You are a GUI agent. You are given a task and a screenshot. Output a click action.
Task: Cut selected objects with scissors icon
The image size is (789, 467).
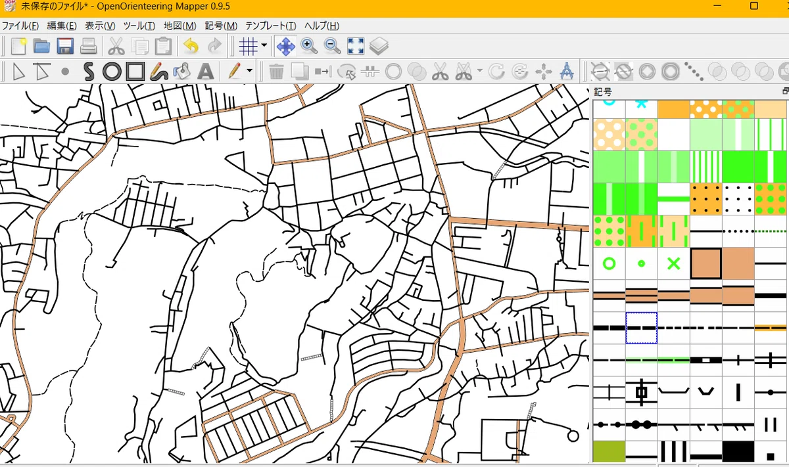point(116,46)
